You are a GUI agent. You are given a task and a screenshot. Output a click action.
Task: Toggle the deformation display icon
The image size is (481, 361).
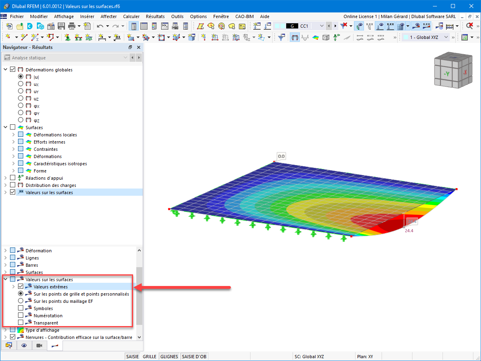pyautogui.click(x=295, y=37)
